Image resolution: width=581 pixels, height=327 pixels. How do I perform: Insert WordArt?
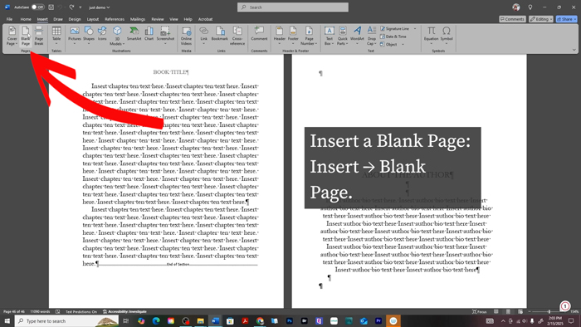357,36
